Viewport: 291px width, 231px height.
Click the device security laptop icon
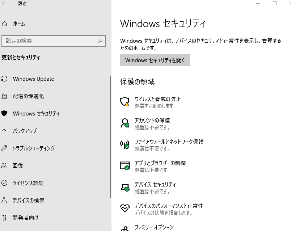pos(125,187)
